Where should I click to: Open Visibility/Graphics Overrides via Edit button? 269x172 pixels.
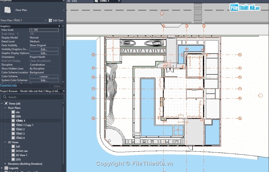point(44,49)
